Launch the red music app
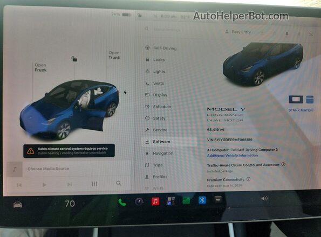This screenshot has width=321, height=237. [x=155, y=201]
